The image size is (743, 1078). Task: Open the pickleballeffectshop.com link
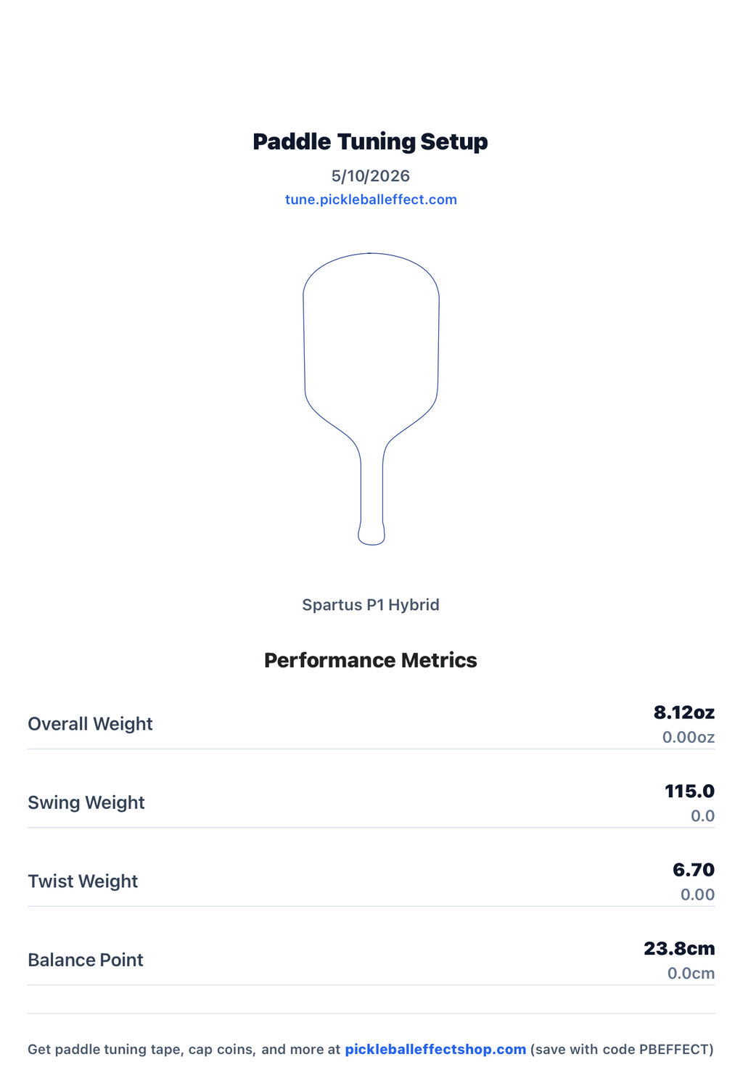pos(435,1049)
